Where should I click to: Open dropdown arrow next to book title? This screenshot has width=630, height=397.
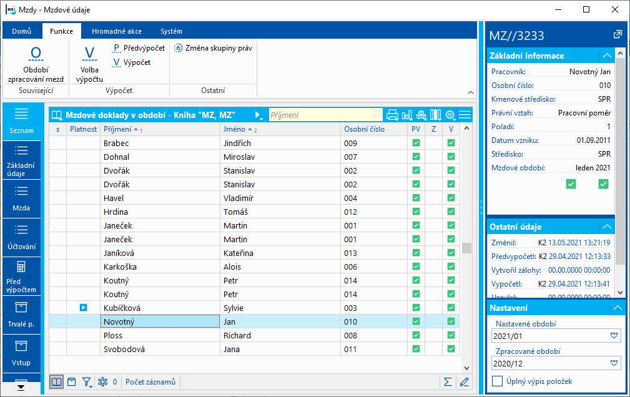pos(258,115)
